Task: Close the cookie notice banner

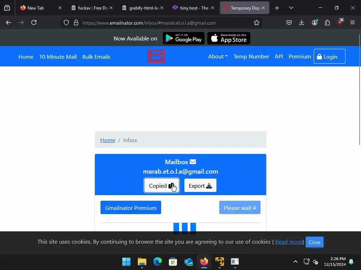Action: coord(314,242)
